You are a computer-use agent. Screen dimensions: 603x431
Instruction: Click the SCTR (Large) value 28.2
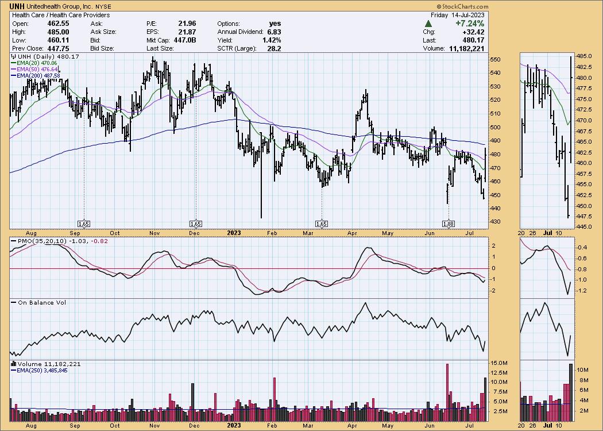point(275,48)
